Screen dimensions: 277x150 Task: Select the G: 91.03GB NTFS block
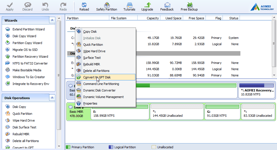pyautogui.click(x=222, y=112)
